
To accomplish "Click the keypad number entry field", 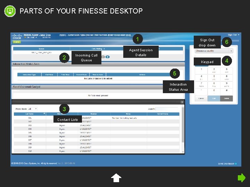I will [214, 56].
